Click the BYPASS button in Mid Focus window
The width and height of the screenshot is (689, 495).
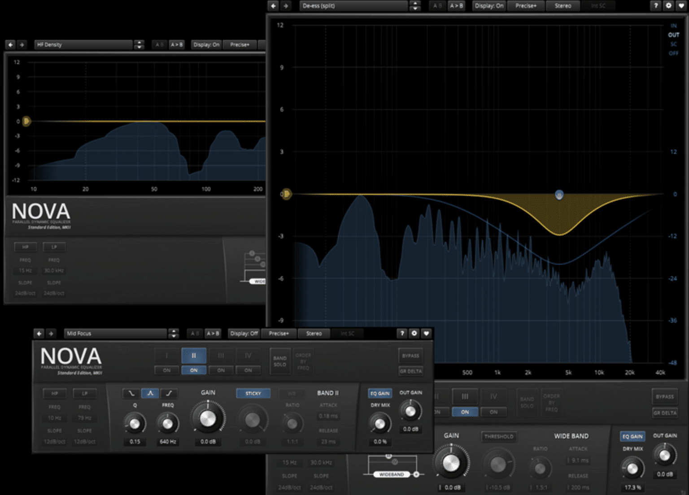tap(410, 356)
